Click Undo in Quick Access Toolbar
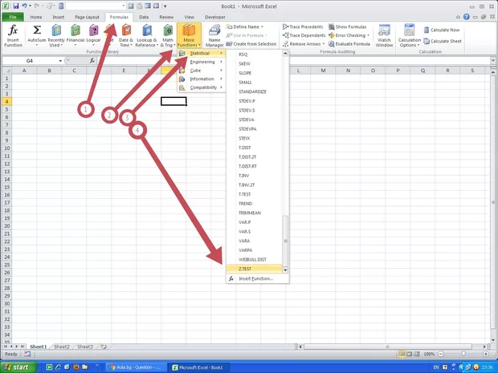498x373 pixels. tap(24, 6)
